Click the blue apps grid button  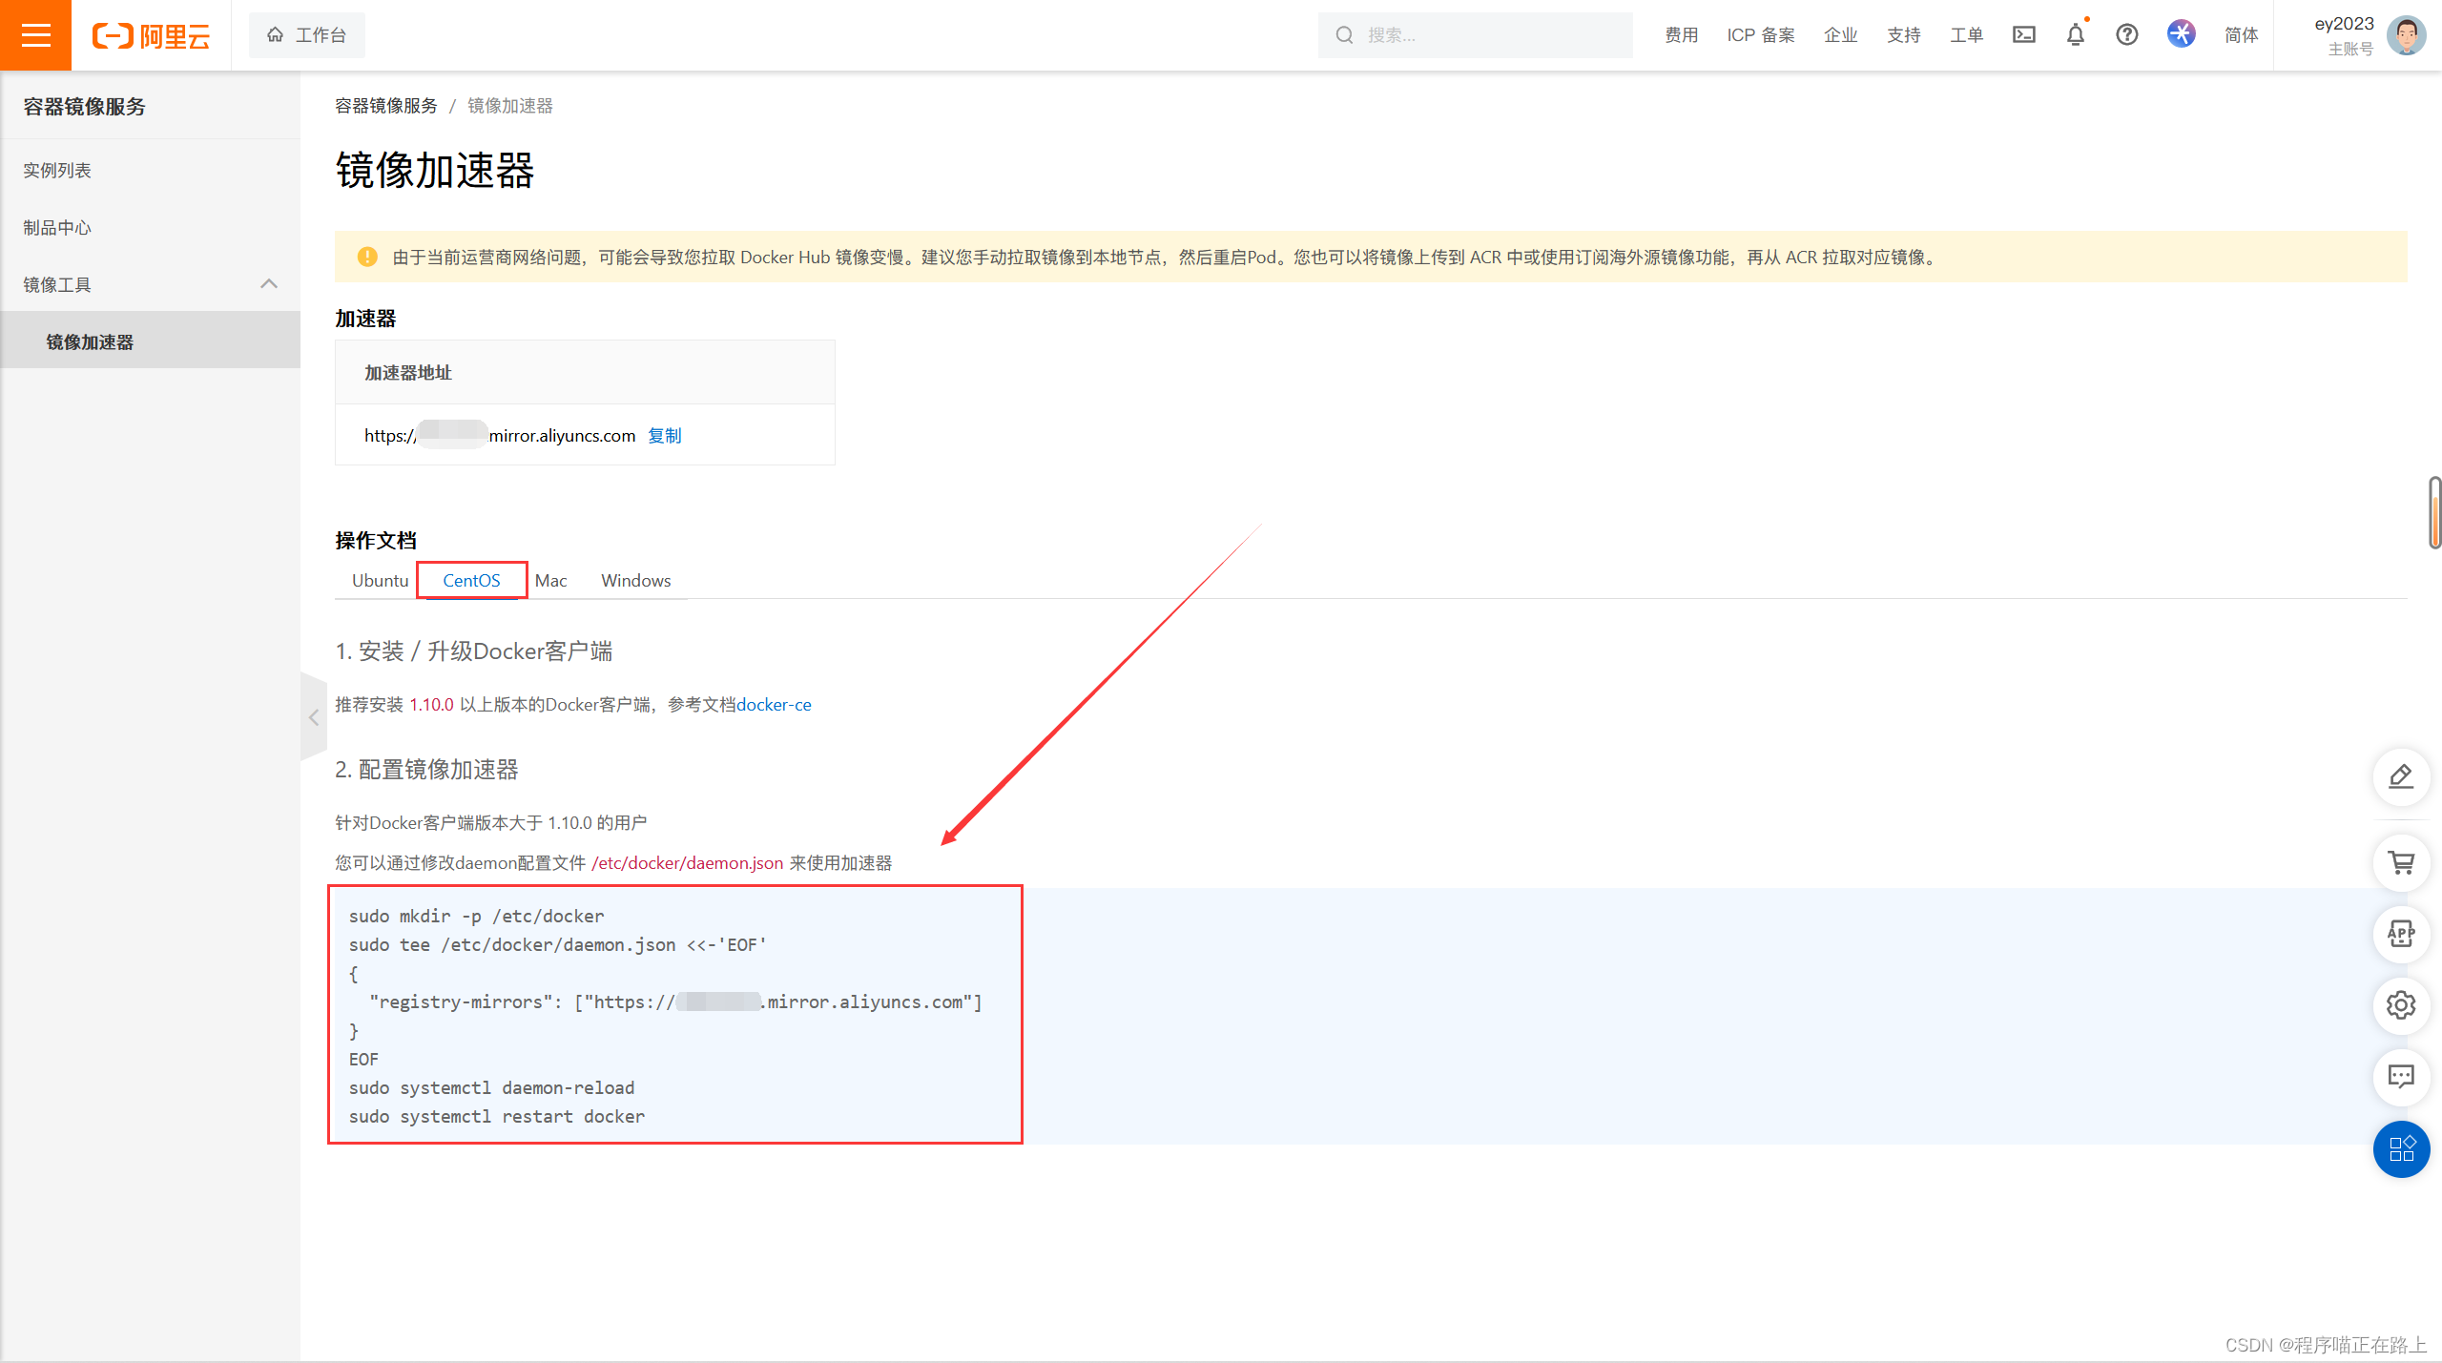(x=2400, y=1148)
